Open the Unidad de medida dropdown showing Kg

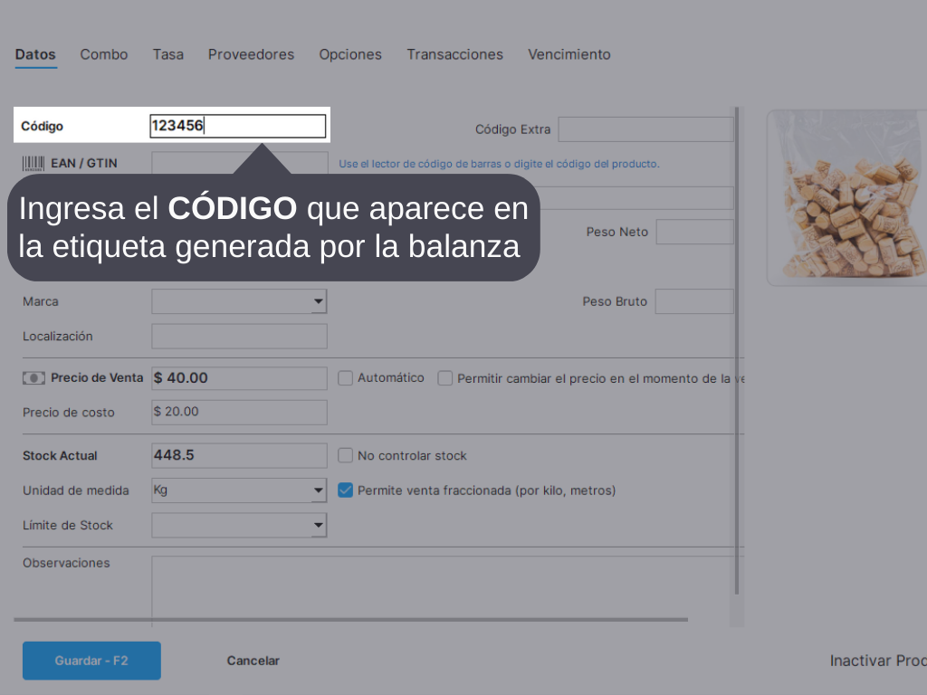tap(319, 490)
